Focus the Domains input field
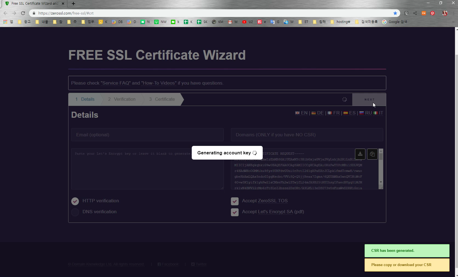This screenshot has width=458, height=277. pyautogui.click(x=307, y=135)
